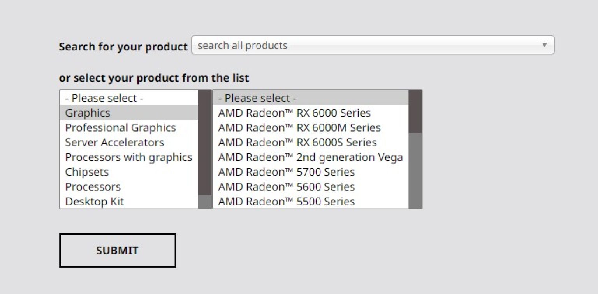Select the Processors category
This screenshot has width=598, height=294.
point(93,187)
